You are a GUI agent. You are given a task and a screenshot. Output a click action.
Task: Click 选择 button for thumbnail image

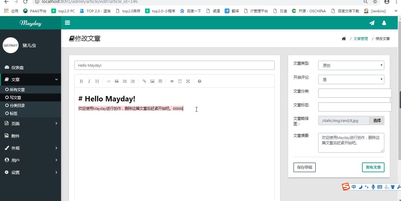click(x=377, y=120)
